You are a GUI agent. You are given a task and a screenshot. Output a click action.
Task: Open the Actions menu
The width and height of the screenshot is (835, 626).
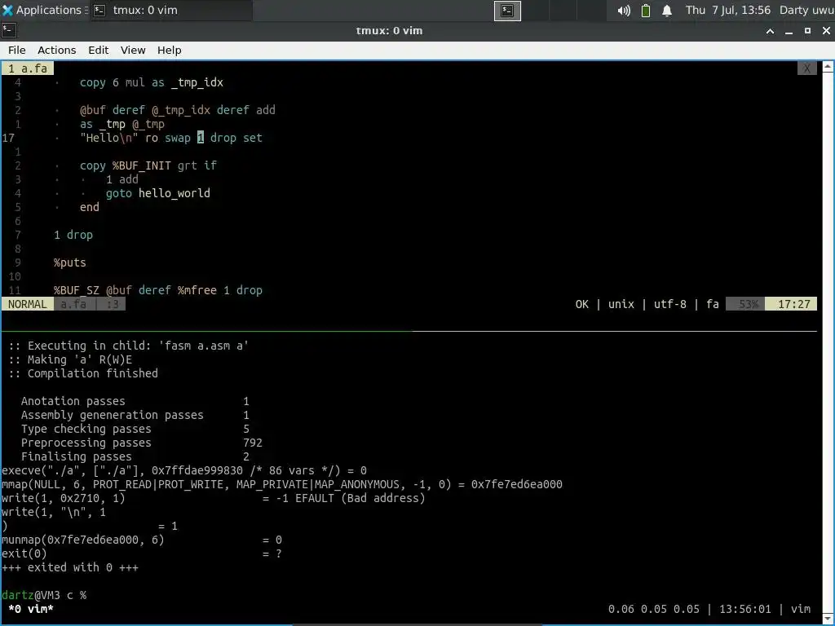click(x=56, y=50)
